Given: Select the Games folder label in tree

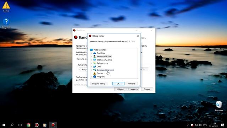Looking at the screenshot, I should coord(100,73).
